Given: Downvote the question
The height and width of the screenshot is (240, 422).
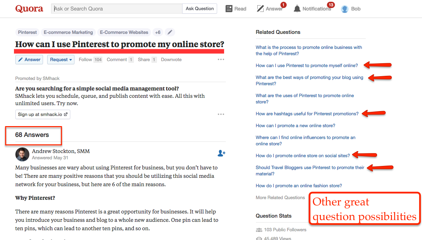Looking at the screenshot, I should point(171,59).
